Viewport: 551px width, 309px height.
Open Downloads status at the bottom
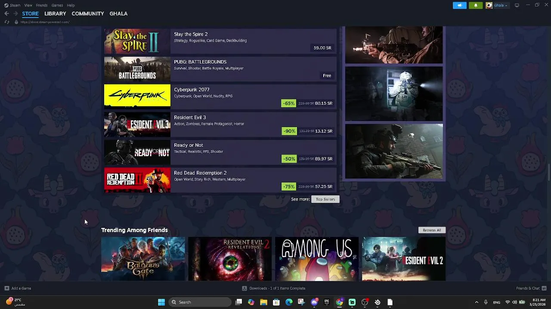pyautogui.click(x=274, y=288)
